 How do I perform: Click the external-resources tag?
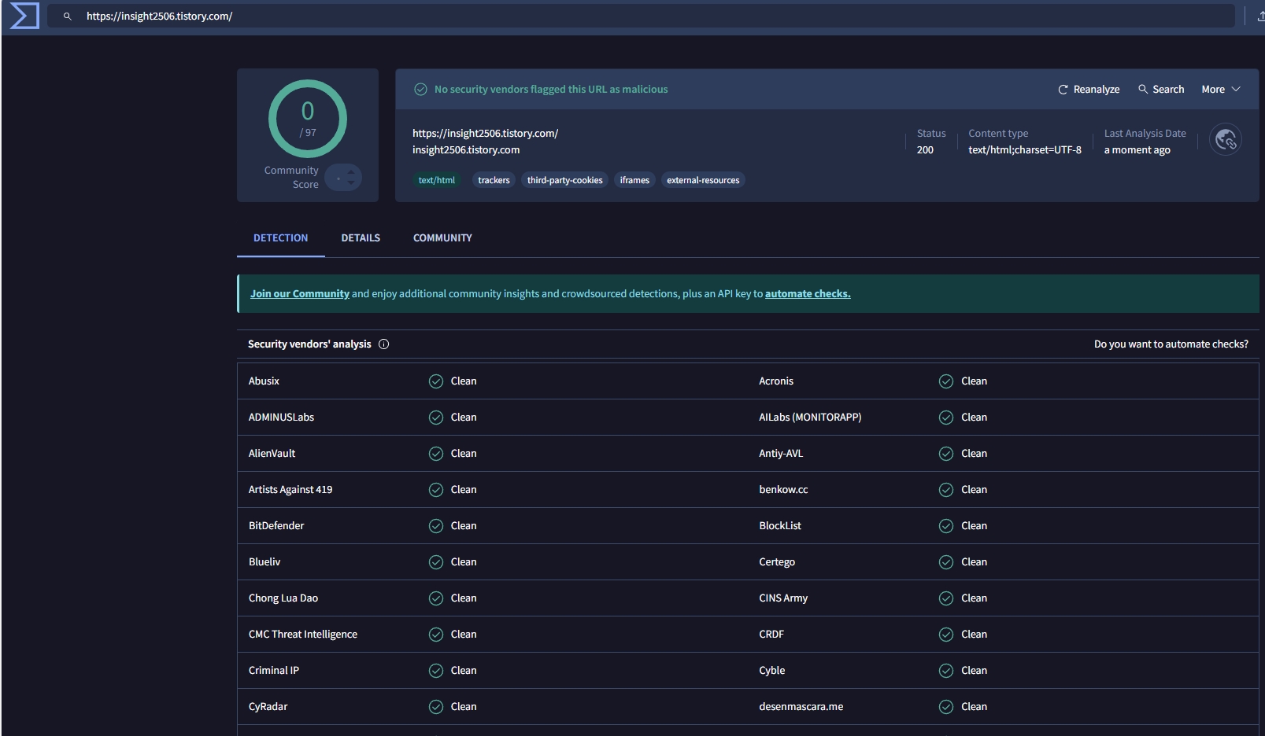coord(703,180)
